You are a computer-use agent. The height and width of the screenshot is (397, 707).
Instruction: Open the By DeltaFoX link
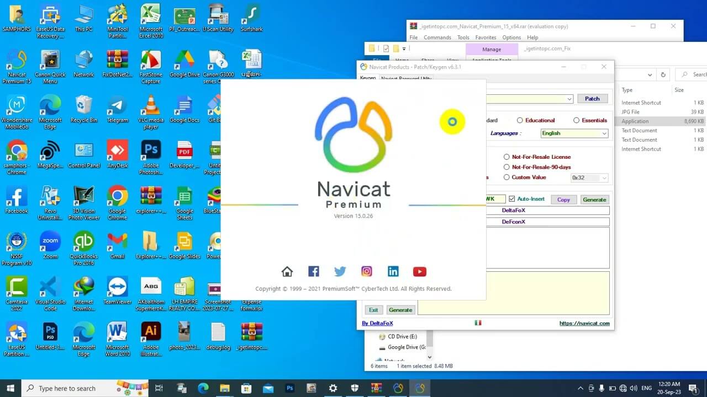click(x=377, y=323)
